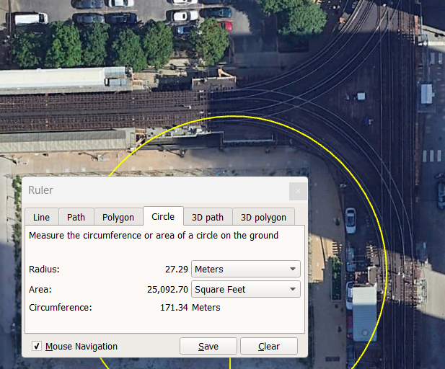Open the 3D polygon tab

pyautogui.click(x=263, y=217)
